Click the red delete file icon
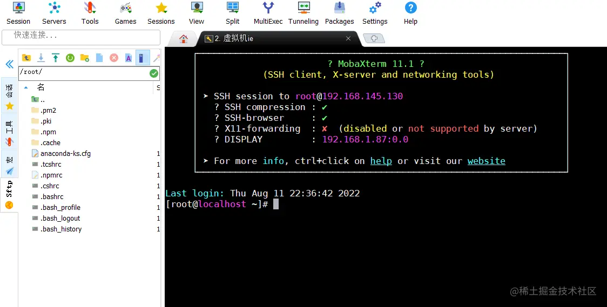This screenshot has height=307, width=607. (114, 58)
